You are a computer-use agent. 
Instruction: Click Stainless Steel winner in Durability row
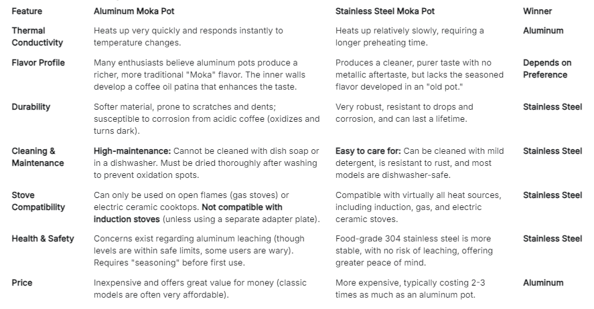(552, 107)
